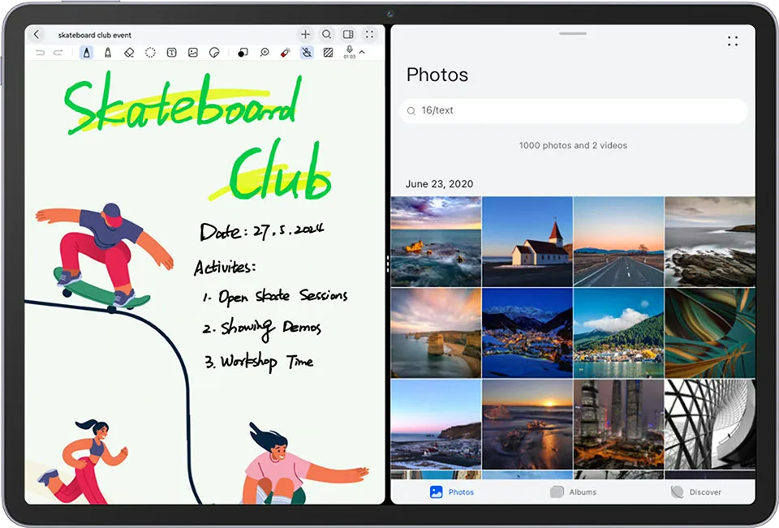Toggle finger drawing mode
Screen dimensions: 779x528
coord(307,53)
